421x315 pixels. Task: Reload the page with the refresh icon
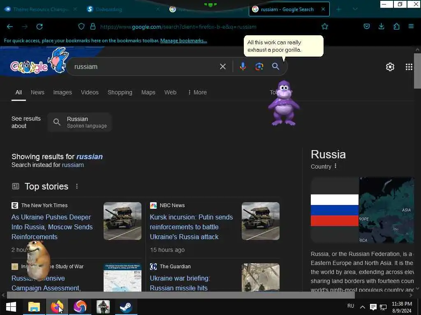tap(39, 27)
